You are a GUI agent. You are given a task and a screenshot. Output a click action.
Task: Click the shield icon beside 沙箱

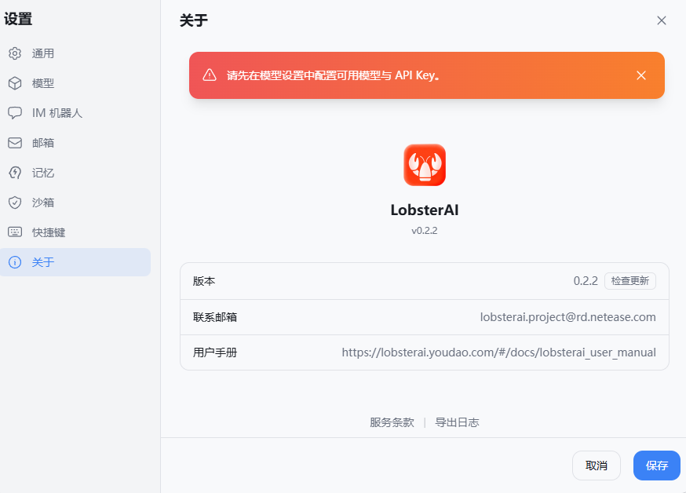15,203
